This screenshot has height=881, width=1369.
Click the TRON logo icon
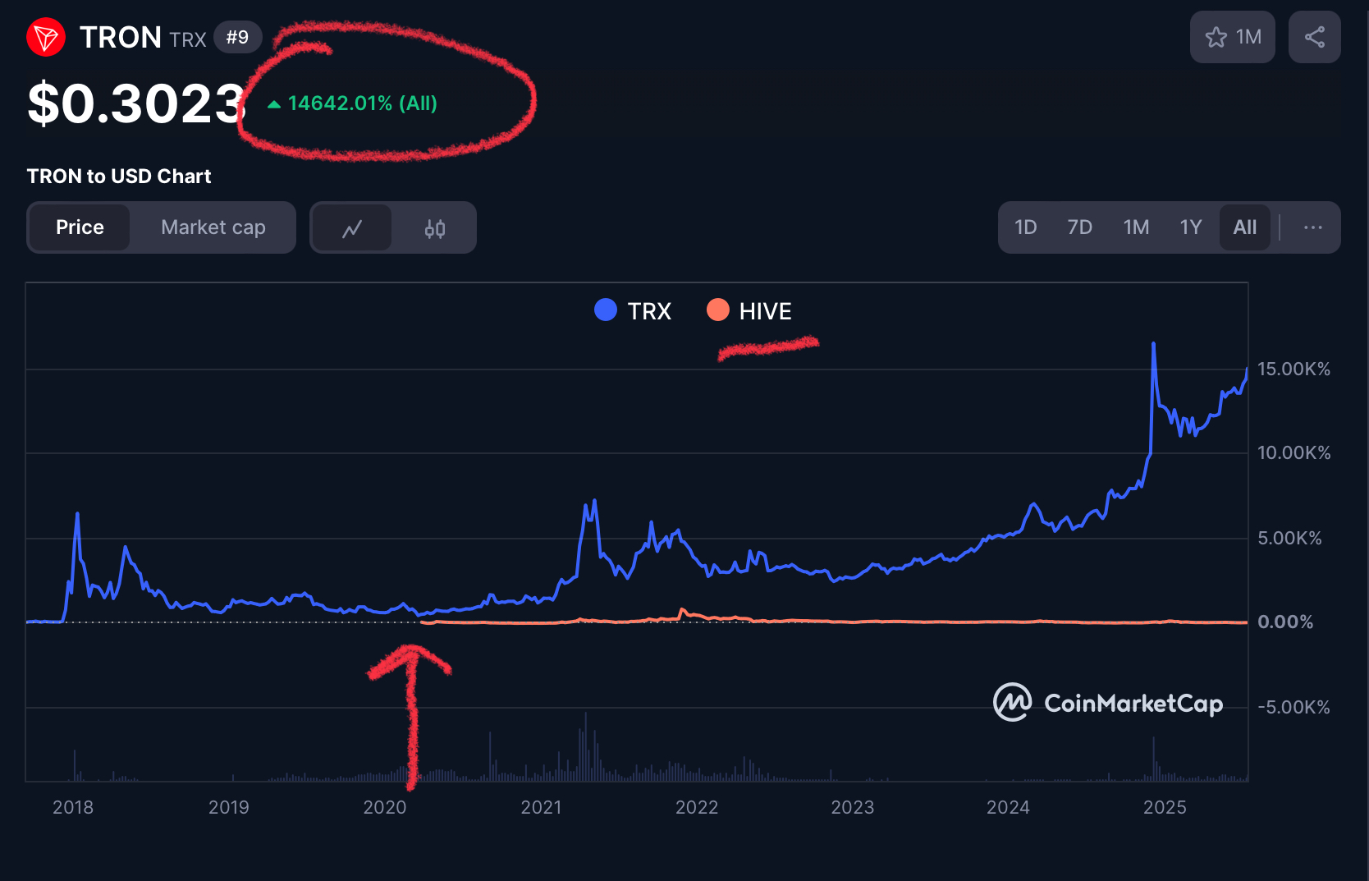point(46,38)
